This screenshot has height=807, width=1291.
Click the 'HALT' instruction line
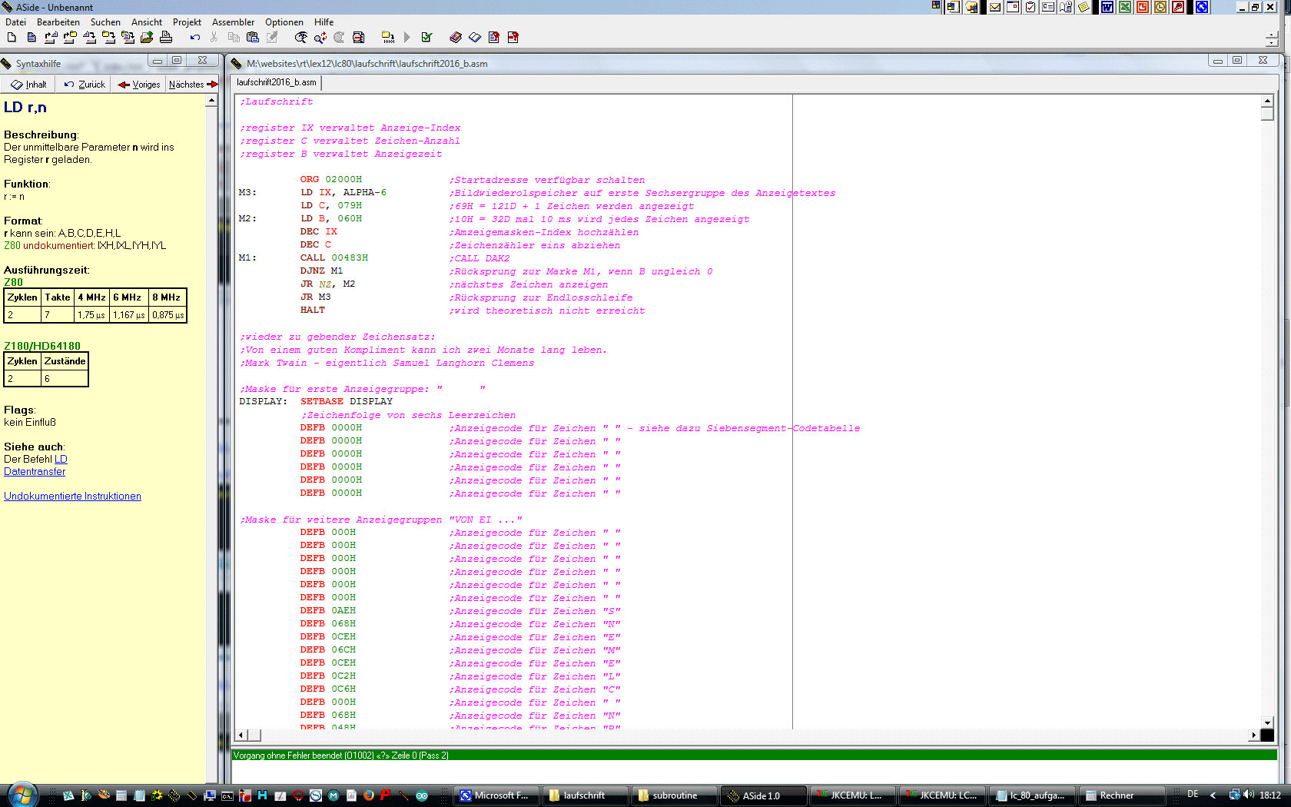pyautogui.click(x=312, y=311)
